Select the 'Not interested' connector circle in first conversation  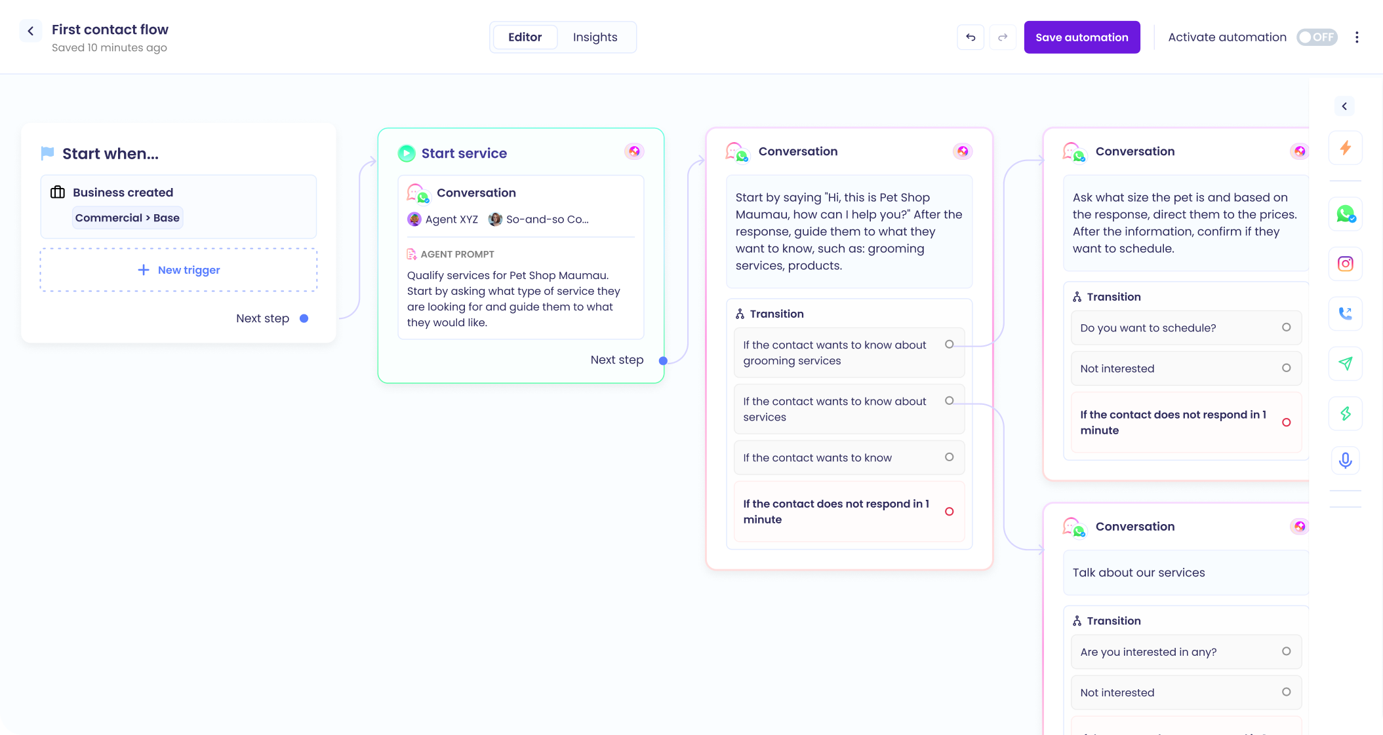tap(1286, 368)
